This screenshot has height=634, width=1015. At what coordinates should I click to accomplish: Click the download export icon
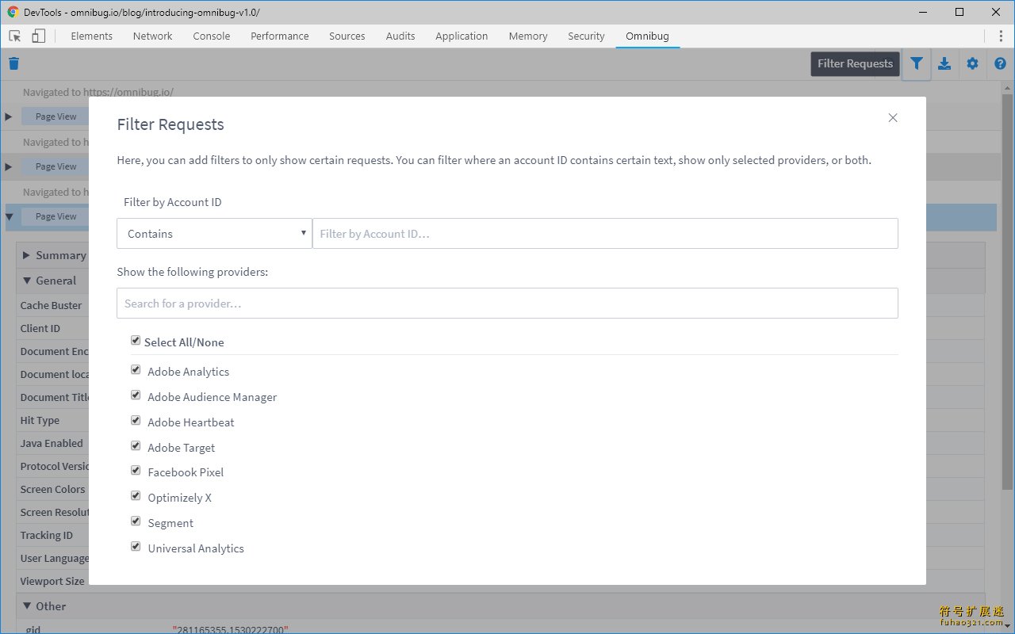(x=944, y=63)
